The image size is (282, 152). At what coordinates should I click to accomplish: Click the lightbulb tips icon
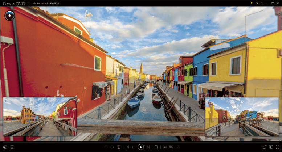[251, 3]
